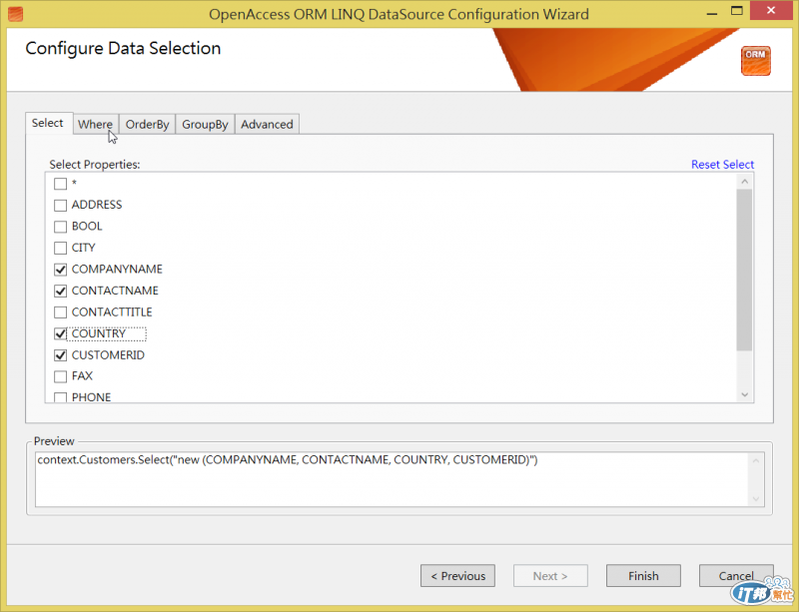Click the Finish button
This screenshot has width=799, height=612.
coord(643,576)
